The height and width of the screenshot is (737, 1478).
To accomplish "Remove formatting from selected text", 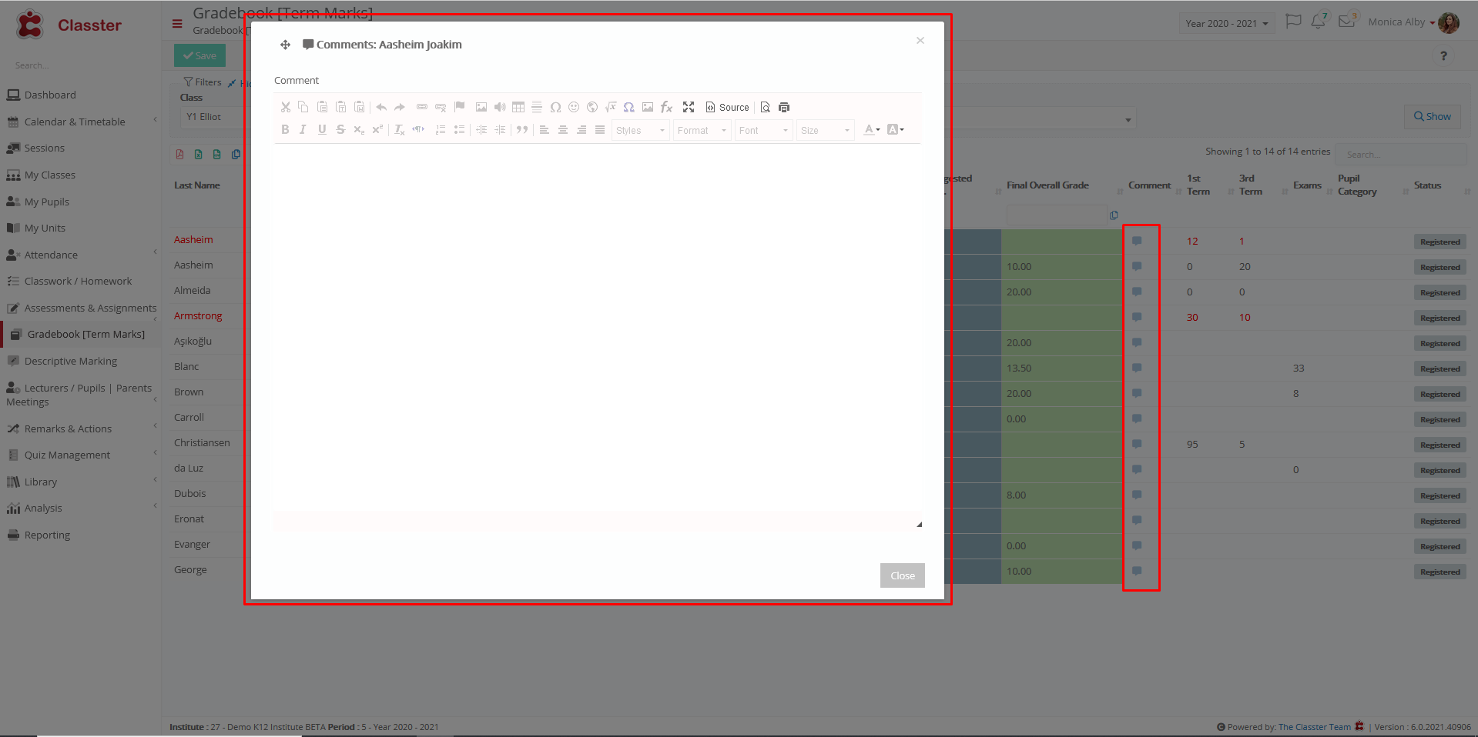I will (x=400, y=130).
